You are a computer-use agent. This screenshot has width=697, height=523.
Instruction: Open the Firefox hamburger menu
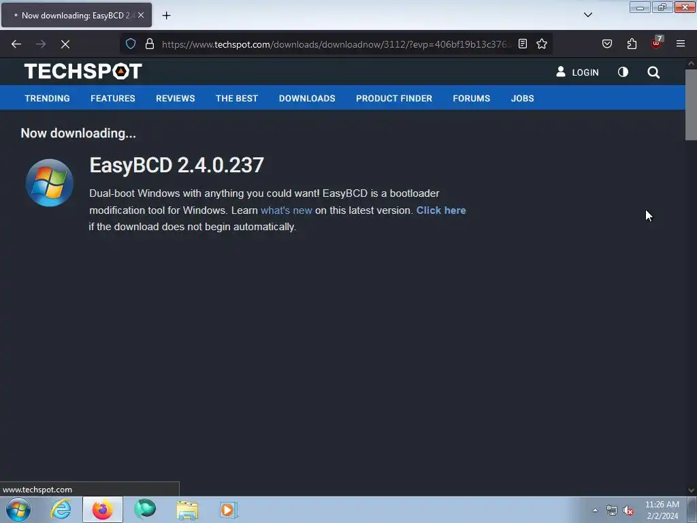pos(681,44)
